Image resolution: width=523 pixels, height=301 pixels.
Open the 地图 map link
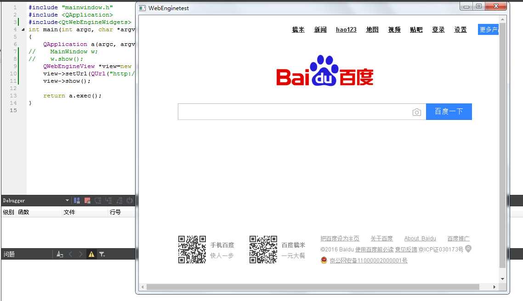pyautogui.click(x=372, y=30)
